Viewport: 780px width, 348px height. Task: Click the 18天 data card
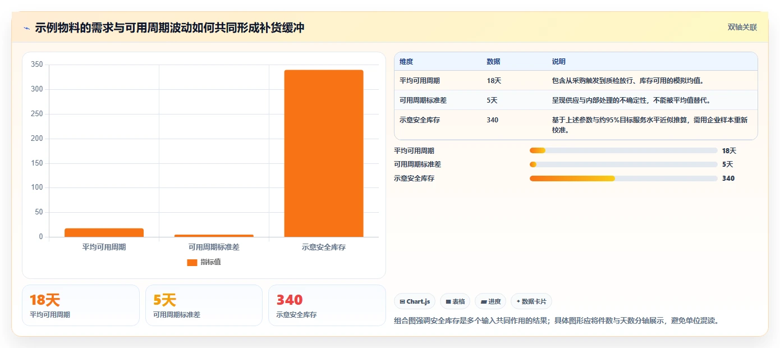(x=81, y=305)
